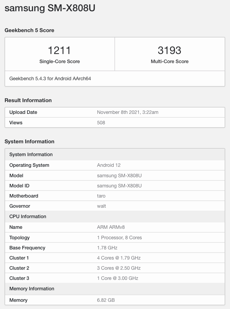Click the Memory value 6.82 GB
This screenshot has width=230, height=309.
106,300
